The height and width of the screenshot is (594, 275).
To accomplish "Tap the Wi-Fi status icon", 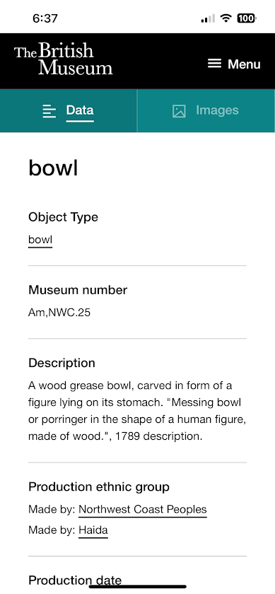I will tap(226, 18).
